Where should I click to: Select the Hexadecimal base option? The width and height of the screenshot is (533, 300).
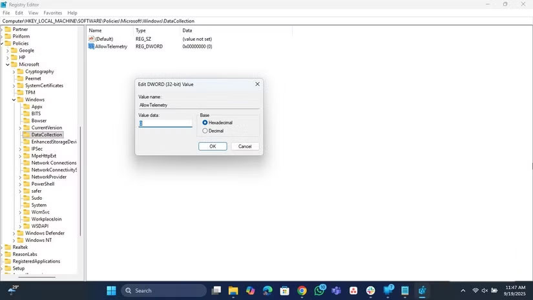205,122
